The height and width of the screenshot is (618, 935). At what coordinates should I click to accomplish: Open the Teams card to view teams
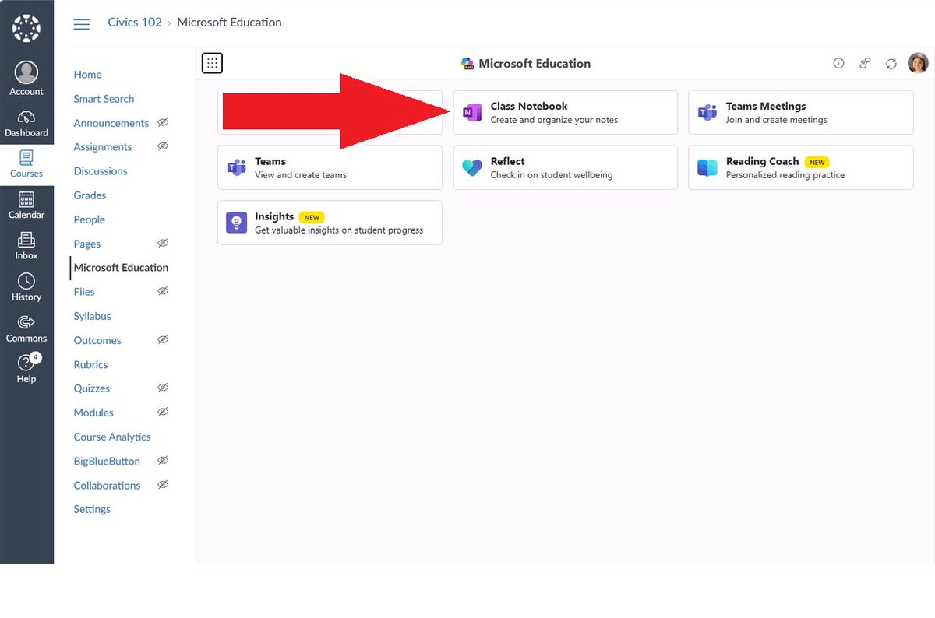pos(330,167)
